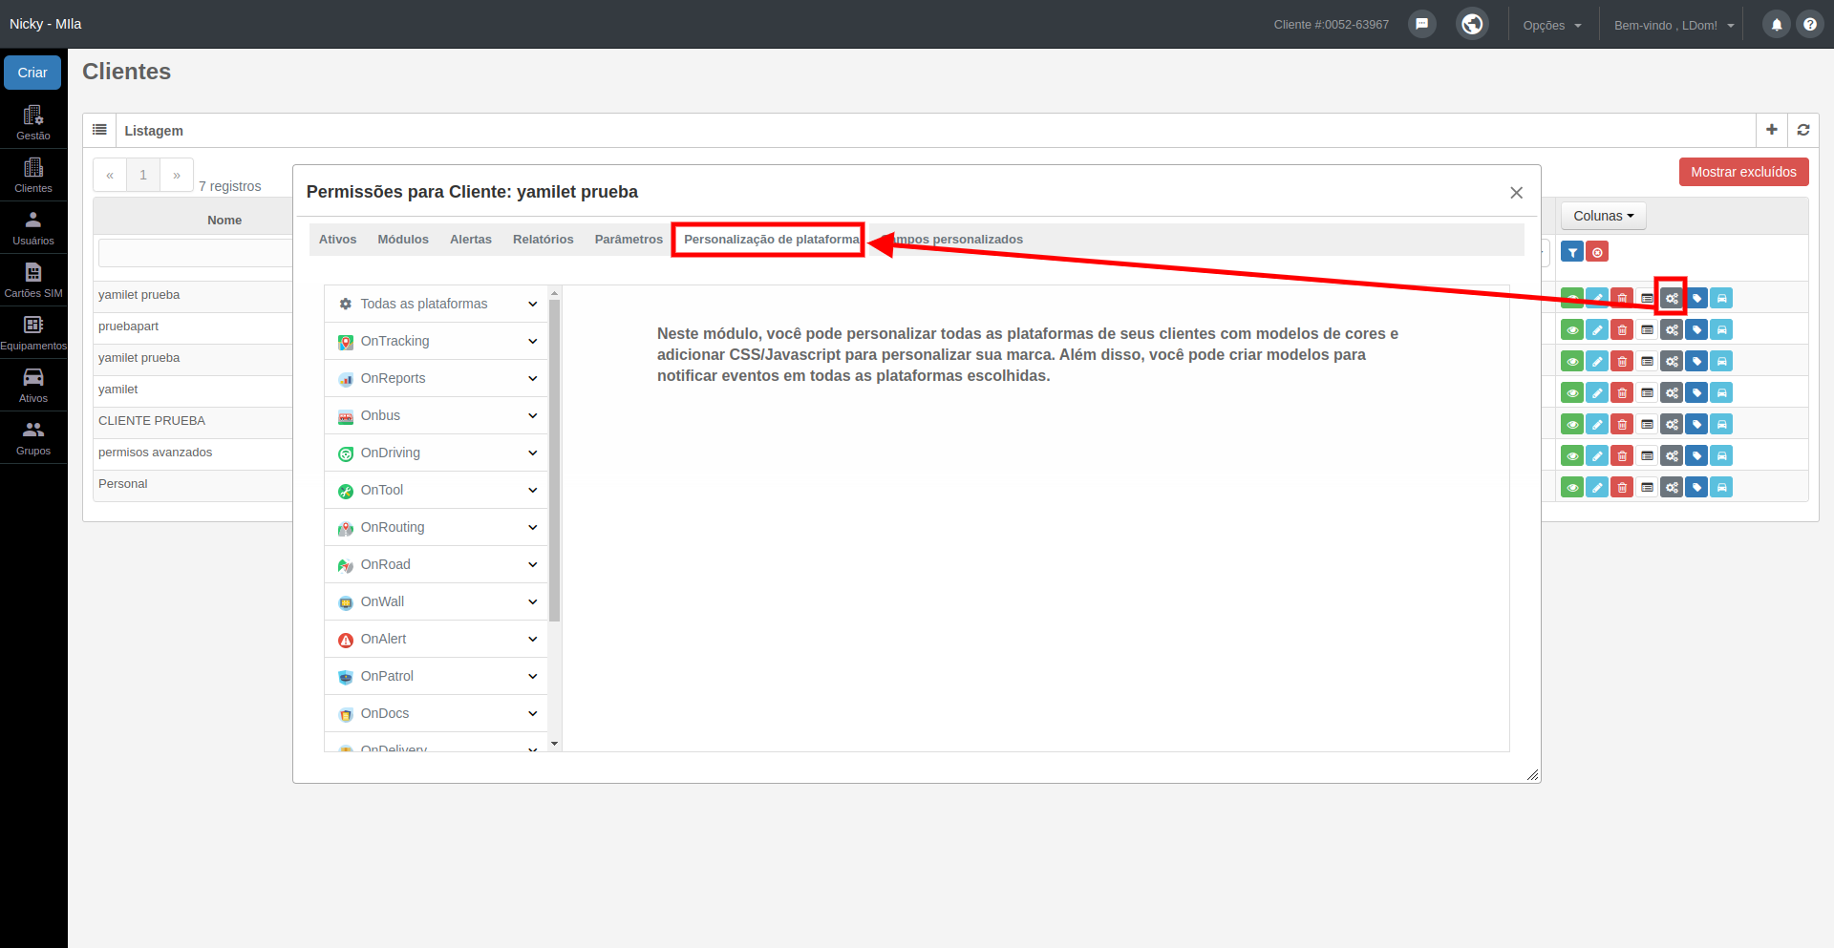Click the Mostrar excluídos button

coord(1743,172)
